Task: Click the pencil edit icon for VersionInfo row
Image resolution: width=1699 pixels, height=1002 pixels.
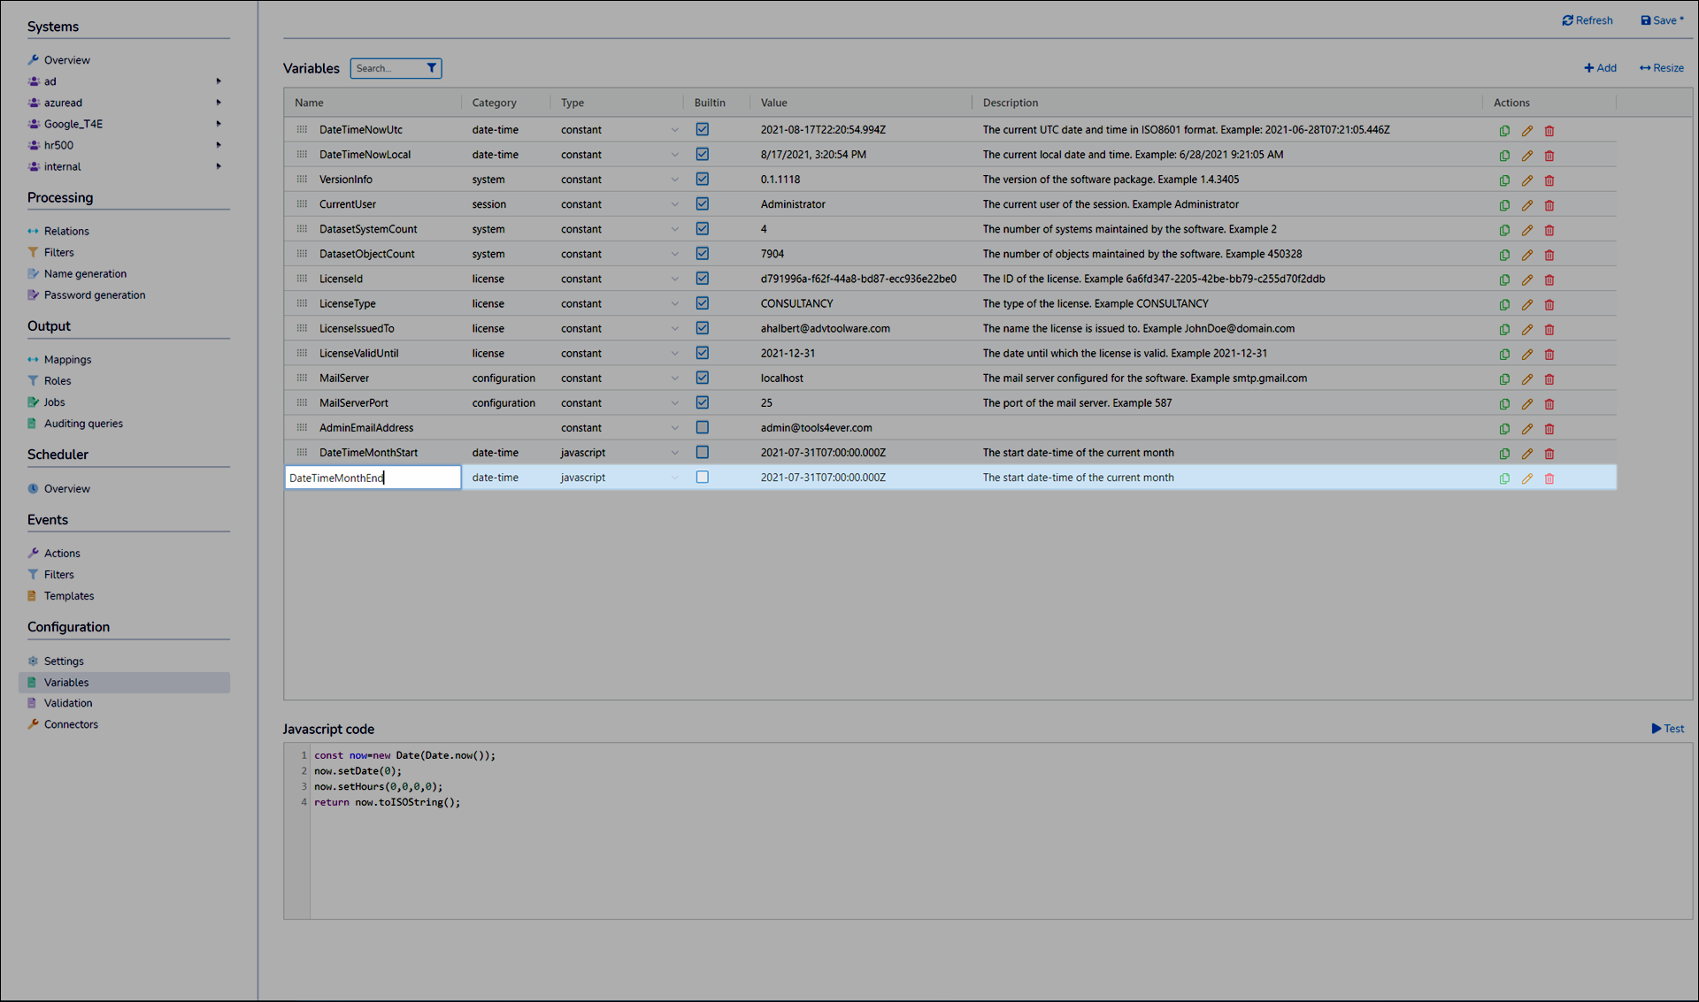Action: 1527,180
